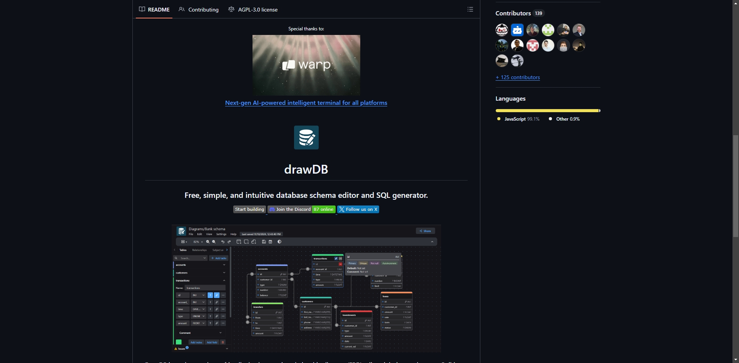Open the cartoon cat with hat contributor avatar
The height and width of the screenshot is (363, 739).
[x=502, y=30]
